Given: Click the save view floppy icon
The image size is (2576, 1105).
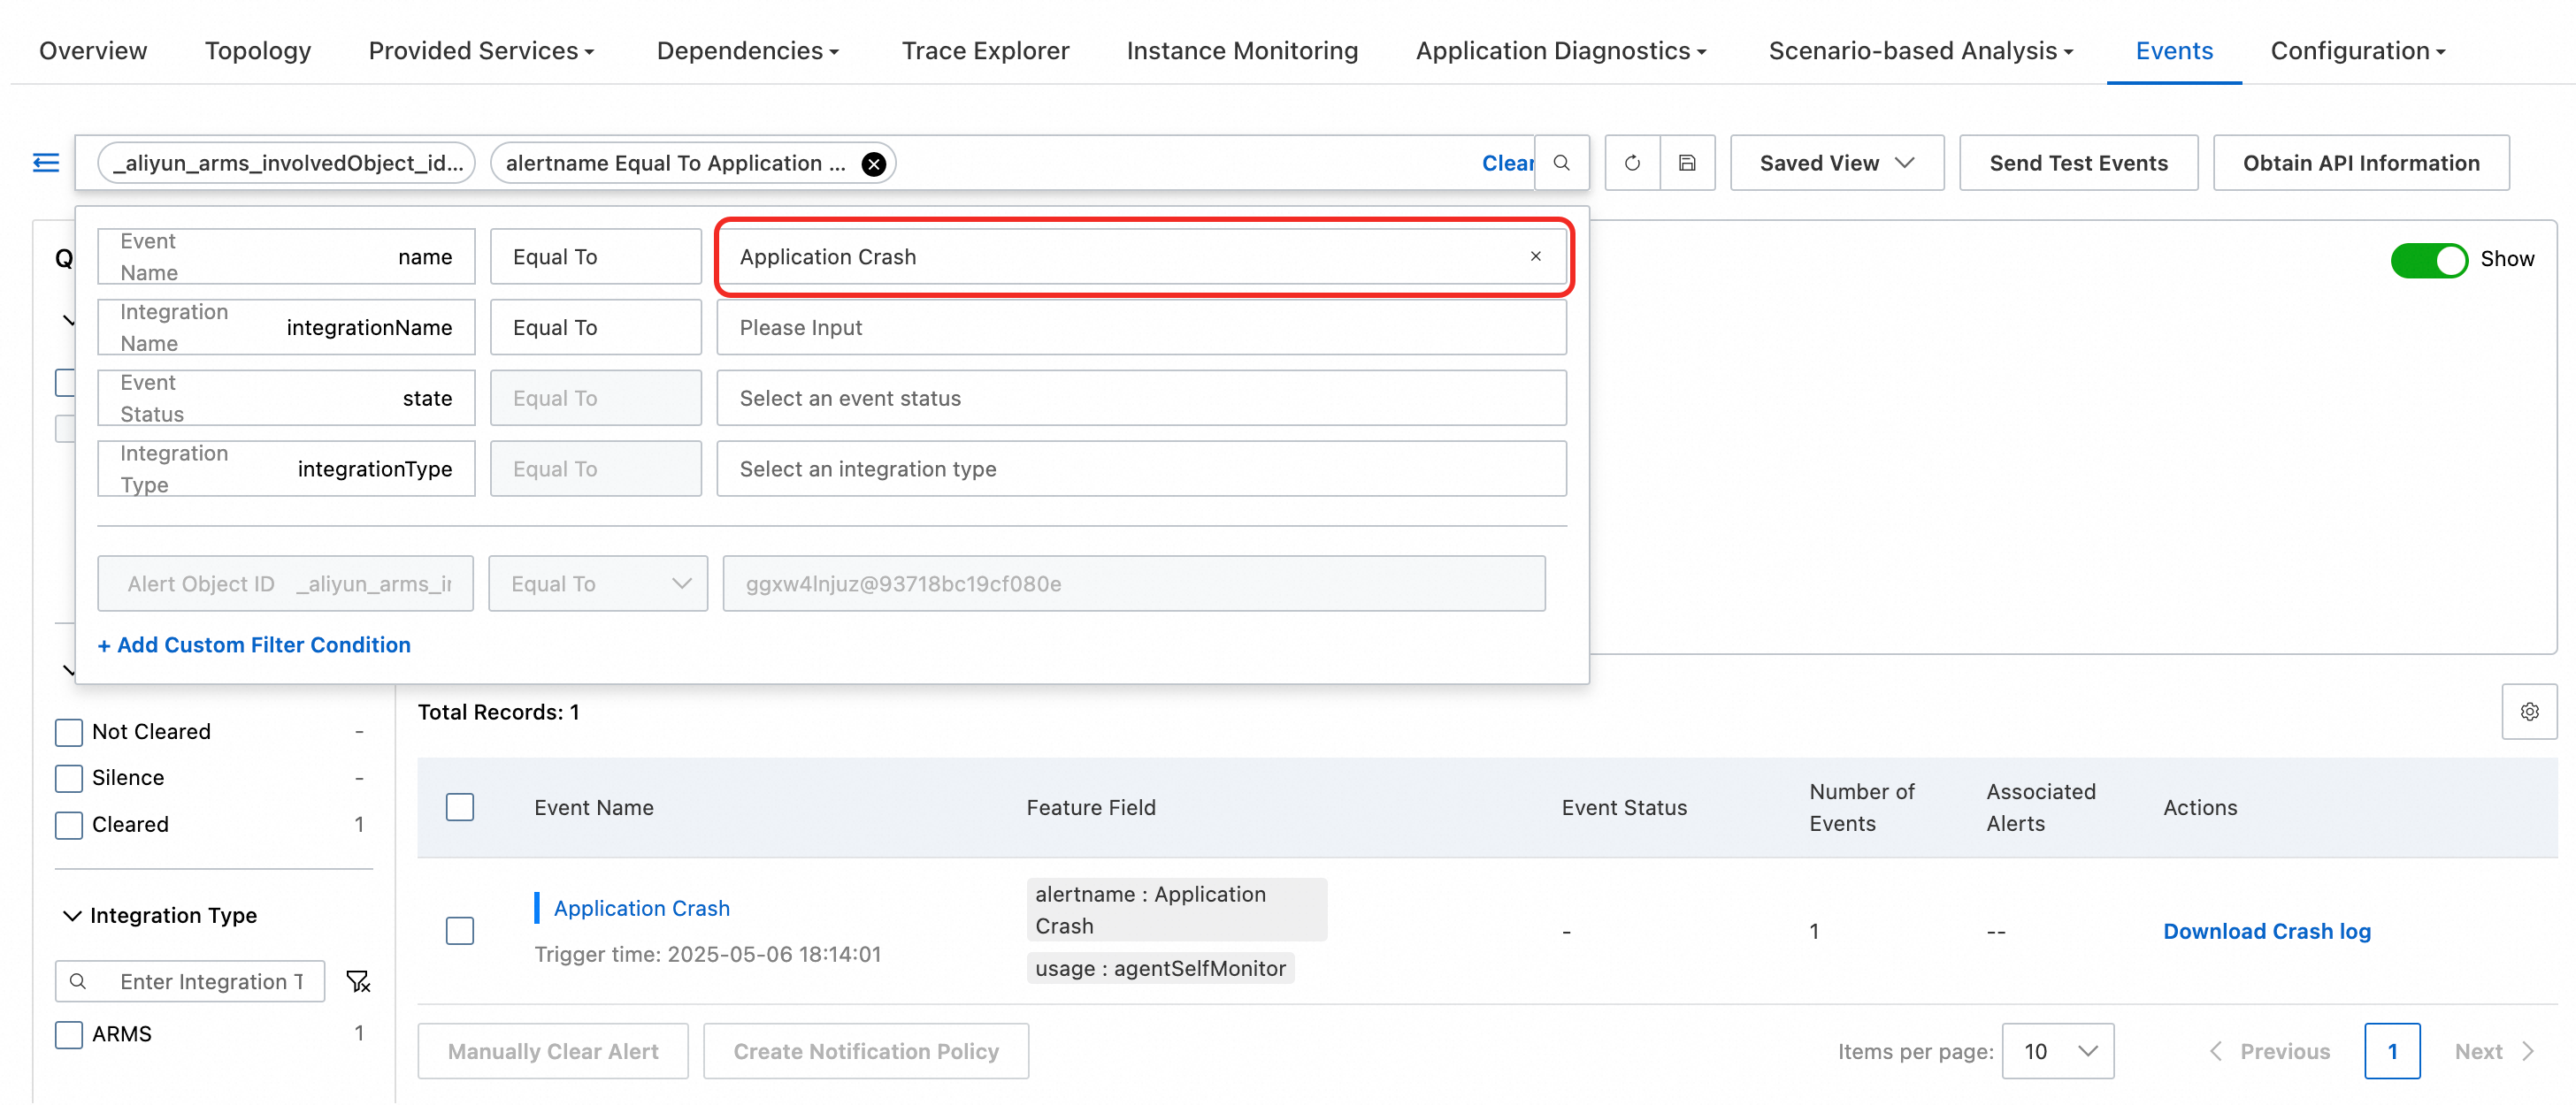Looking at the screenshot, I should point(1687,163).
